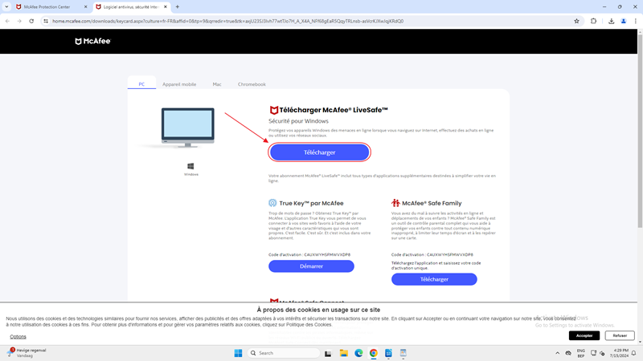Close the McAfee Protection Center tab

(85, 6)
